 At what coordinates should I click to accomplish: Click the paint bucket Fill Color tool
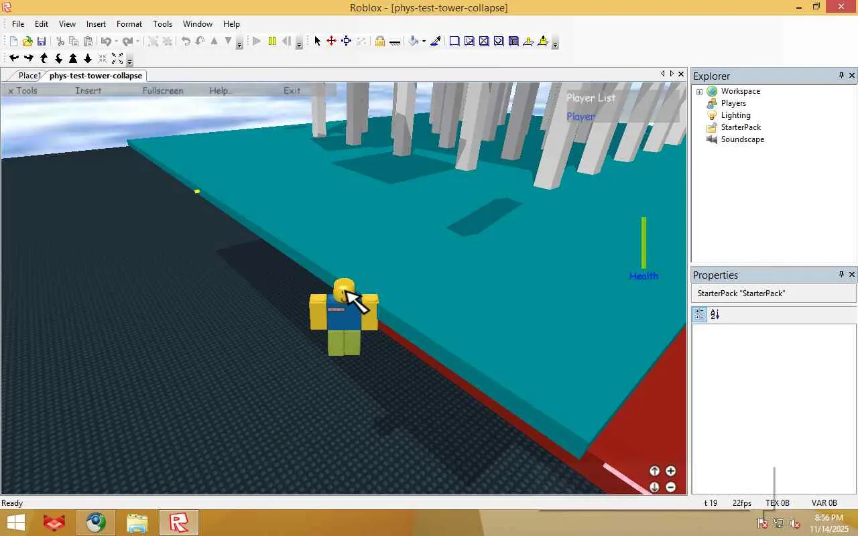(414, 42)
